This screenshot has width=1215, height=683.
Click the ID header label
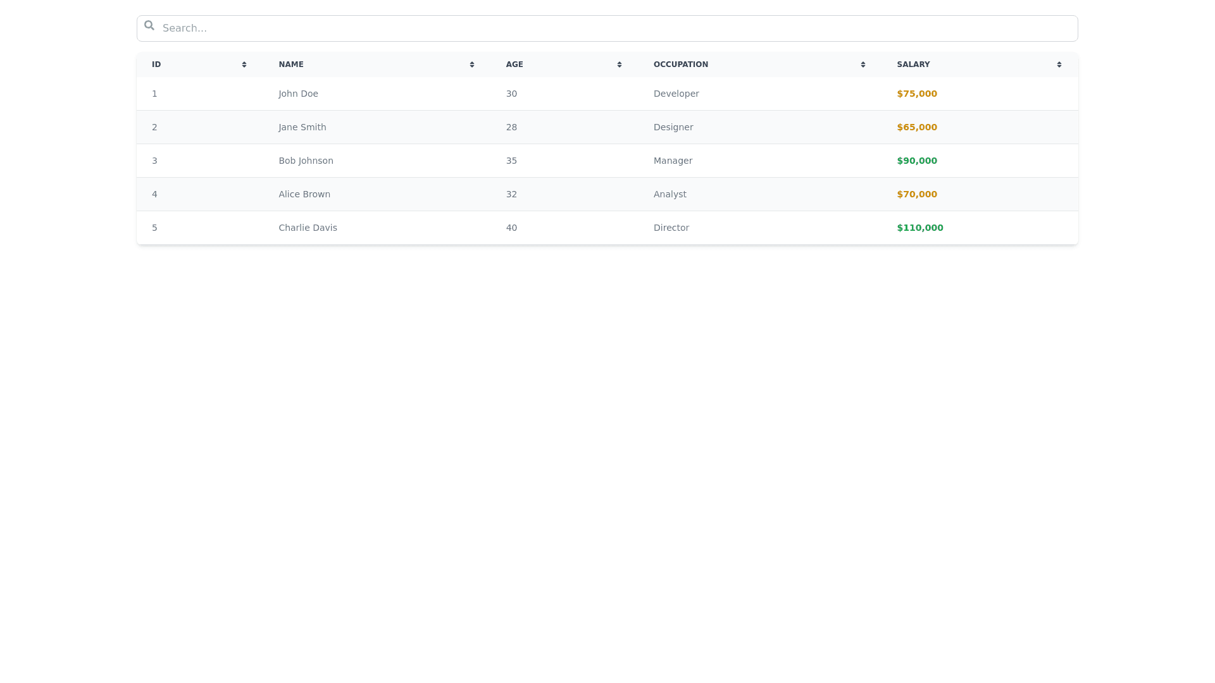pos(156,65)
